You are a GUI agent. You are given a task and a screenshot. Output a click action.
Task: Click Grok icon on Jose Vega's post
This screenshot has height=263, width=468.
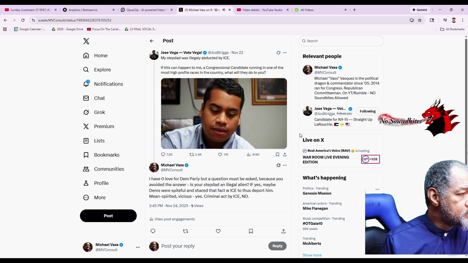coord(278,53)
